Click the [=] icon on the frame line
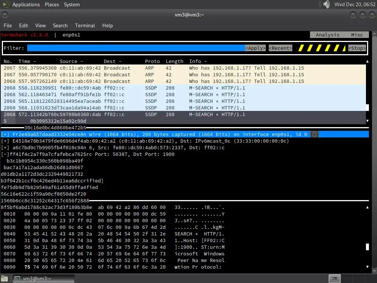Image resolution: width=377 pixels, height=283 pixels. point(314,134)
